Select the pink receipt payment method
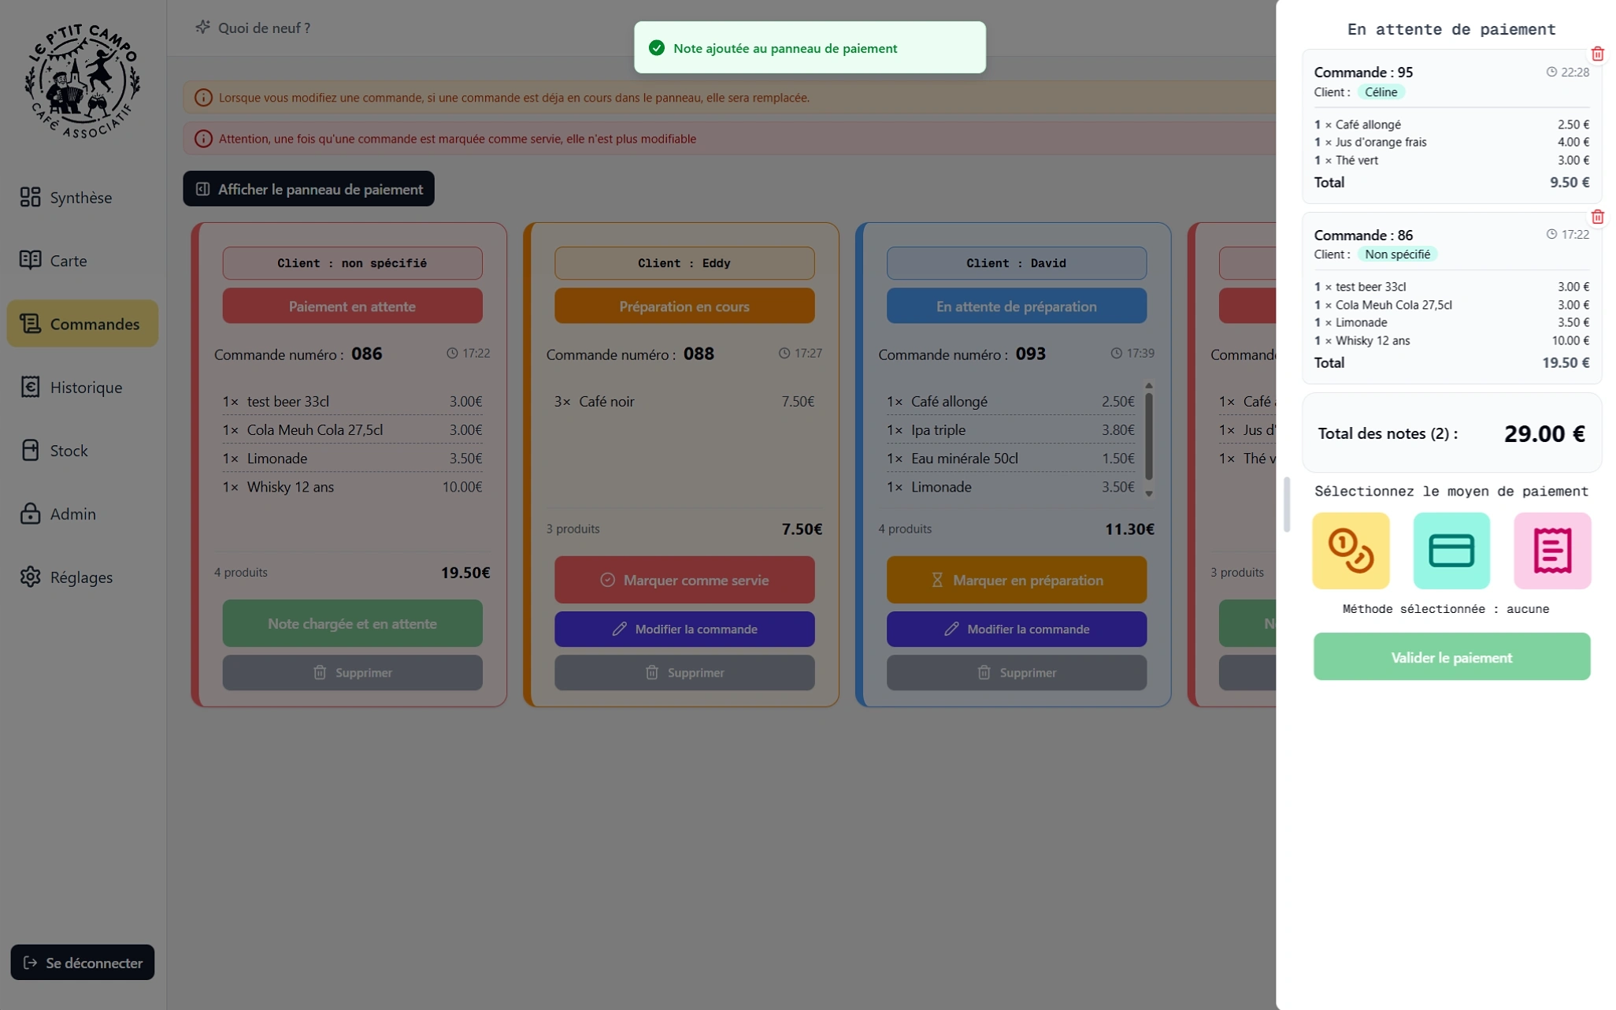 (x=1551, y=550)
